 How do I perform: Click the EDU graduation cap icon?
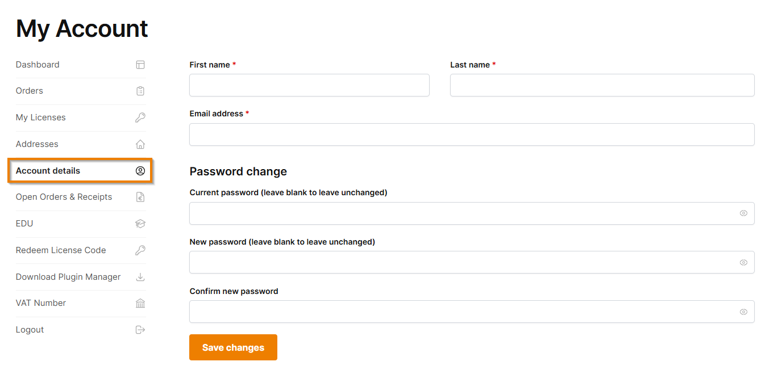[x=140, y=224]
